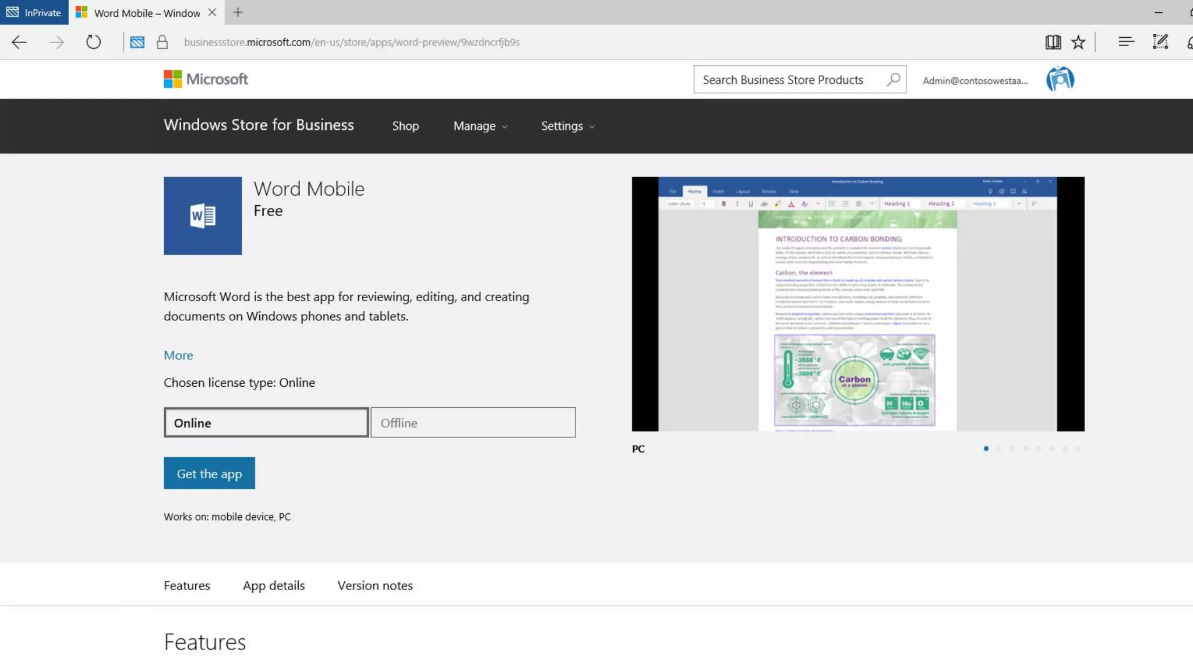
Task: Click the More description link
Action: pyautogui.click(x=178, y=355)
